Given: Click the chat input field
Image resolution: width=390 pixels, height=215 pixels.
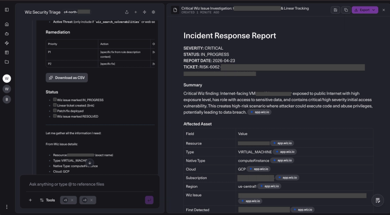Looking at the screenshot, I should coord(90,184).
